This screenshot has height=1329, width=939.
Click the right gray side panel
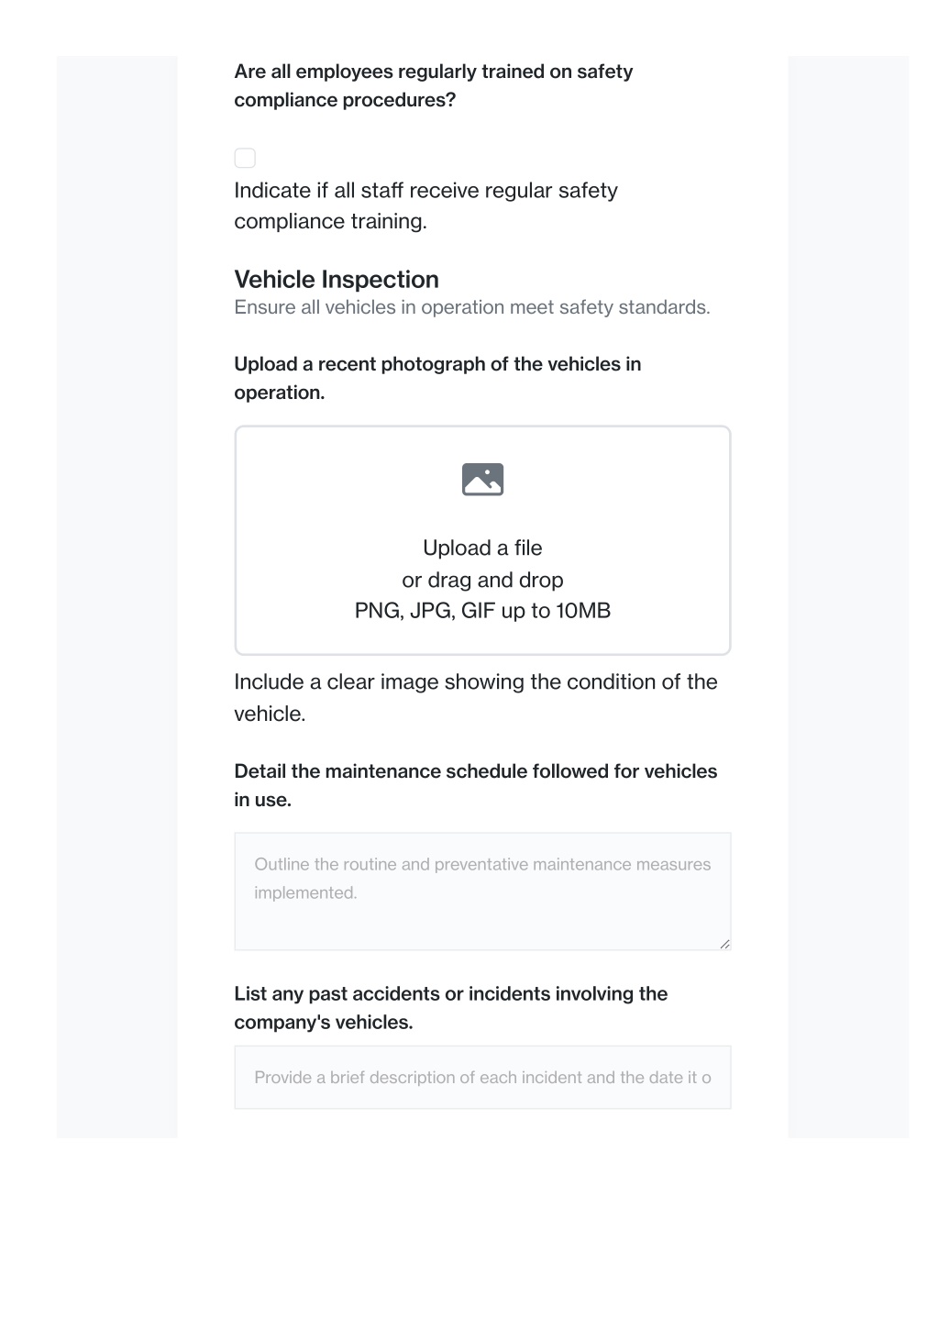click(x=848, y=596)
